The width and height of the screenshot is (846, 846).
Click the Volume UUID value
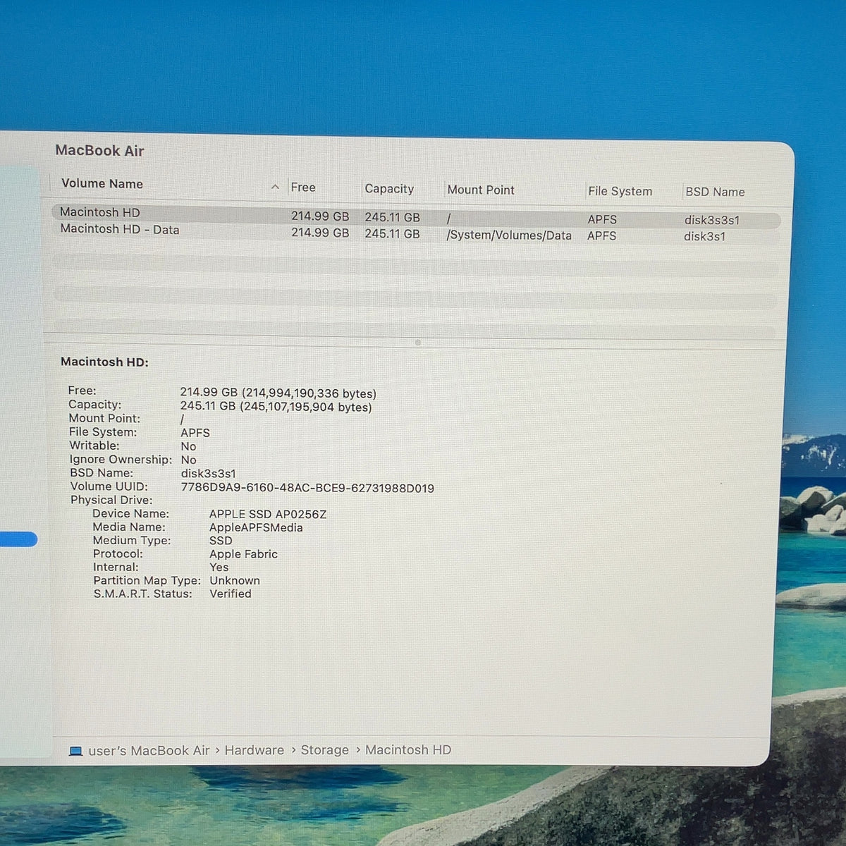click(x=307, y=488)
